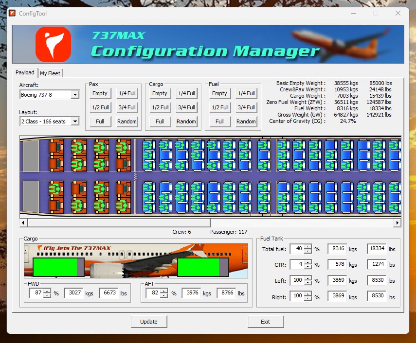Click the seat map scroll left arrow

pyautogui.click(x=23, y=223)
